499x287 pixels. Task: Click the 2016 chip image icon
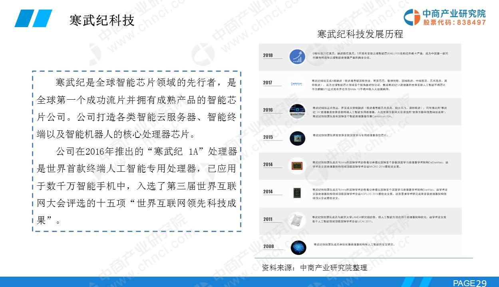(297, 110)
